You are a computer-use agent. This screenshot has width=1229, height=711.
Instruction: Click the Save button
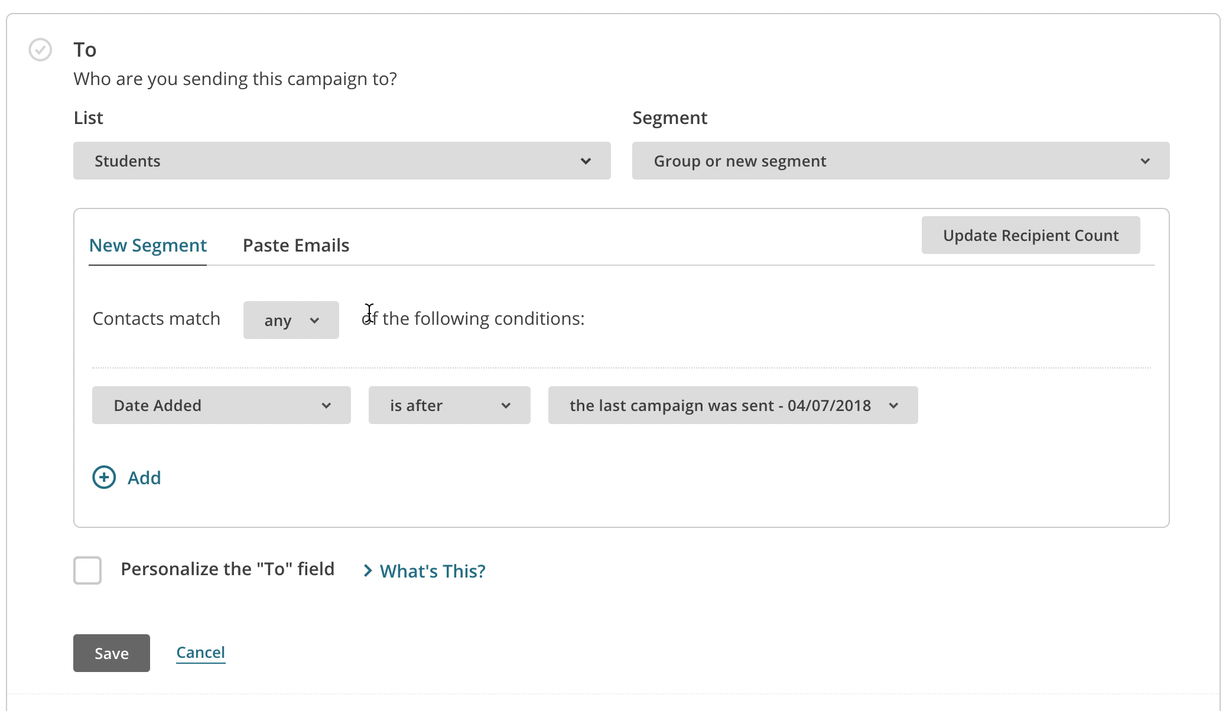(x=111, y=653)
